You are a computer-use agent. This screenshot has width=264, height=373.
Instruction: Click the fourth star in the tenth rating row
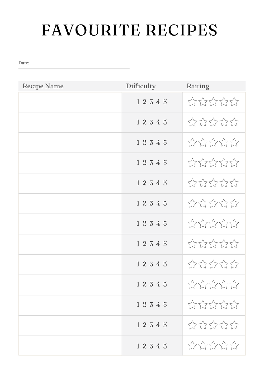(x=224, y=285)
